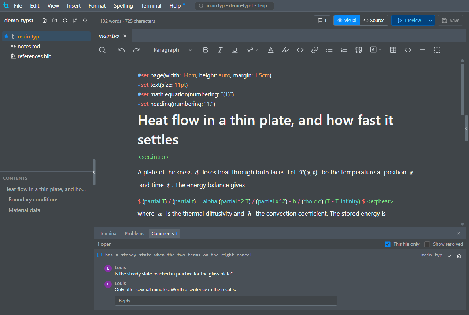Toggle the star on main.typ
The height and width of the screenshot is (315, 469).
pos(6,36)
